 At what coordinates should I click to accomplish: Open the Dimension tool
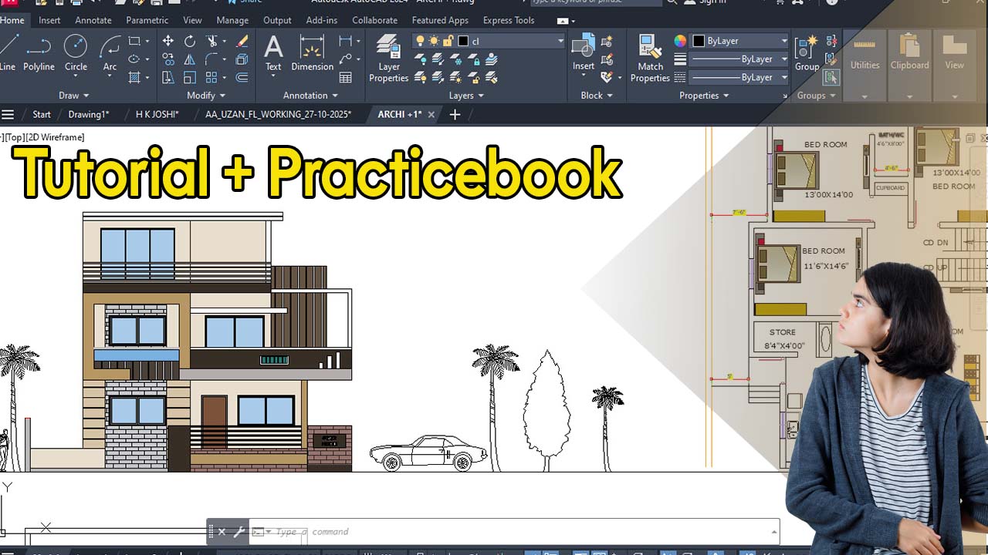312,52
